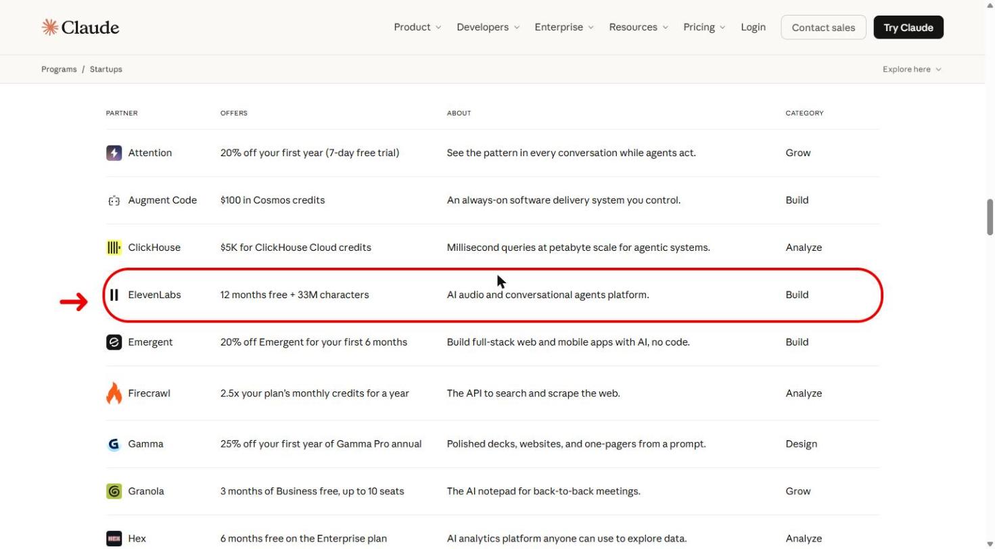
Task: Click the Try Claude button
Action: coord(908,27)
